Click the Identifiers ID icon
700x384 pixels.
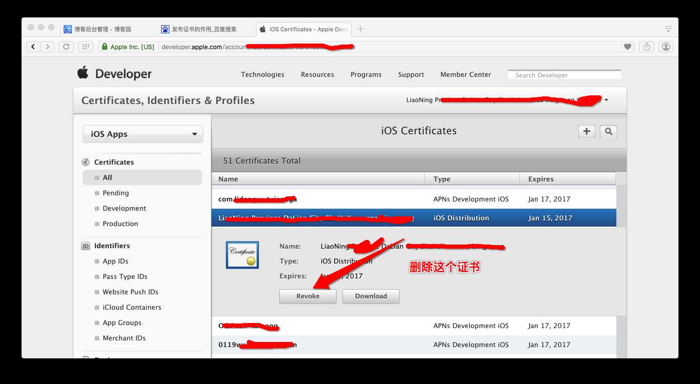pyautogui.click(x=86, y=246)
